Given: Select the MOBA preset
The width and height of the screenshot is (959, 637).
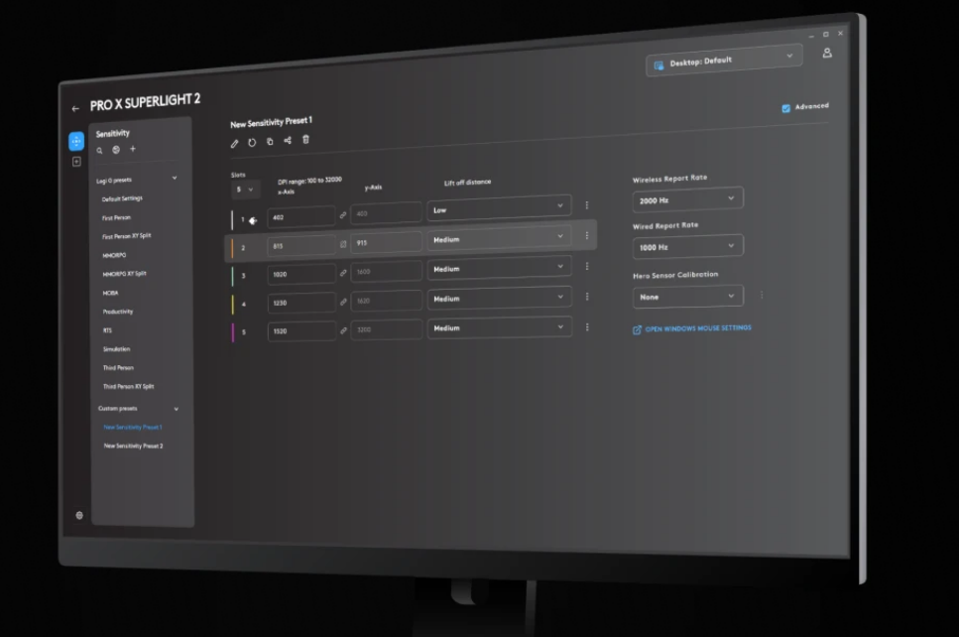Looking at the screenshot, I should 111,293.
